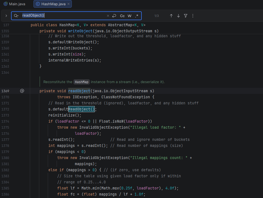The height and width of the screenshot is (198, 263).
Task: Switch to the Main.java tab
Action: point(14,4)
